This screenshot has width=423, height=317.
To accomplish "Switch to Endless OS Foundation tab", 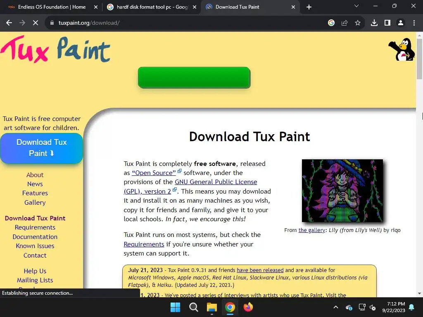I will click(x=51, y=7).
